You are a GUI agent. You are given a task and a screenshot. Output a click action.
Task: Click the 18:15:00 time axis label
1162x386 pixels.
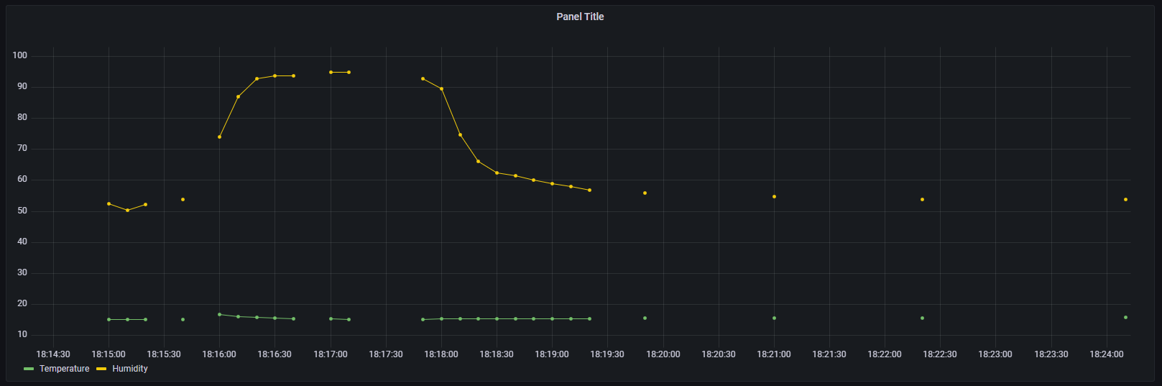(109, 354)
